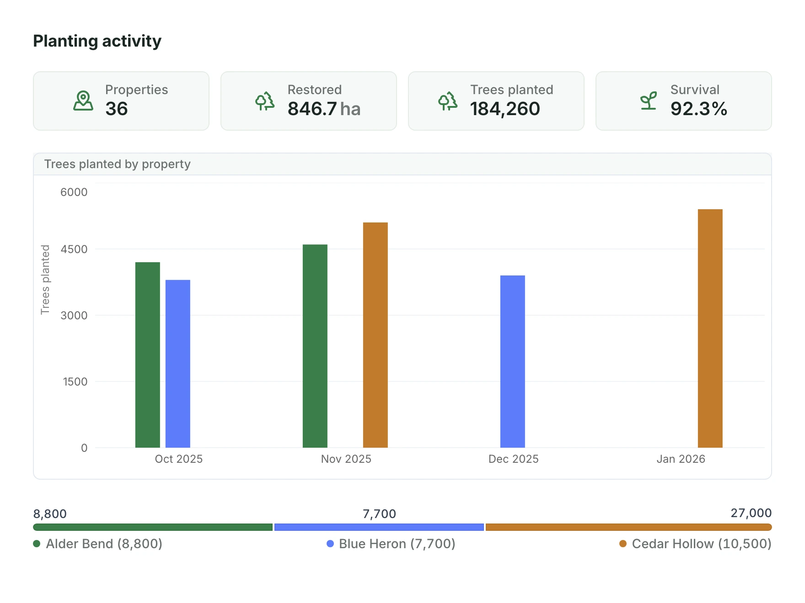
Task: Click the rotated 'Trees planted' y-axis title
Action: tap(45, 280)
